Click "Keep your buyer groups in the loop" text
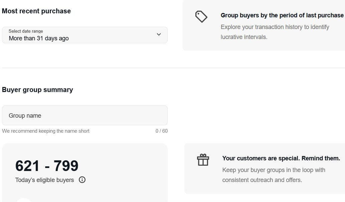 pos(274,170)
